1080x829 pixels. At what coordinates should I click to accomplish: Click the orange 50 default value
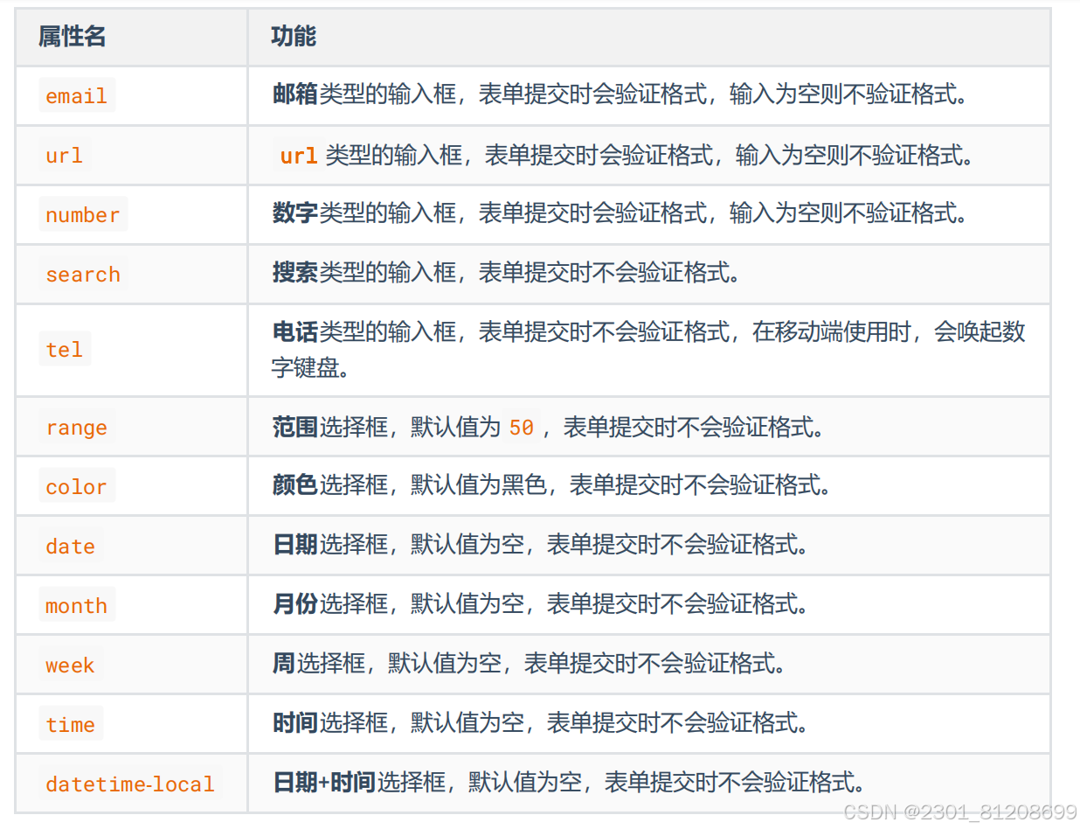(522, 428)
